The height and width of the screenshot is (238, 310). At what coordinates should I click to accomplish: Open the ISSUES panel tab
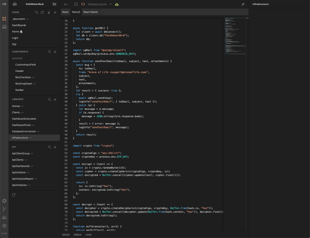66,235
